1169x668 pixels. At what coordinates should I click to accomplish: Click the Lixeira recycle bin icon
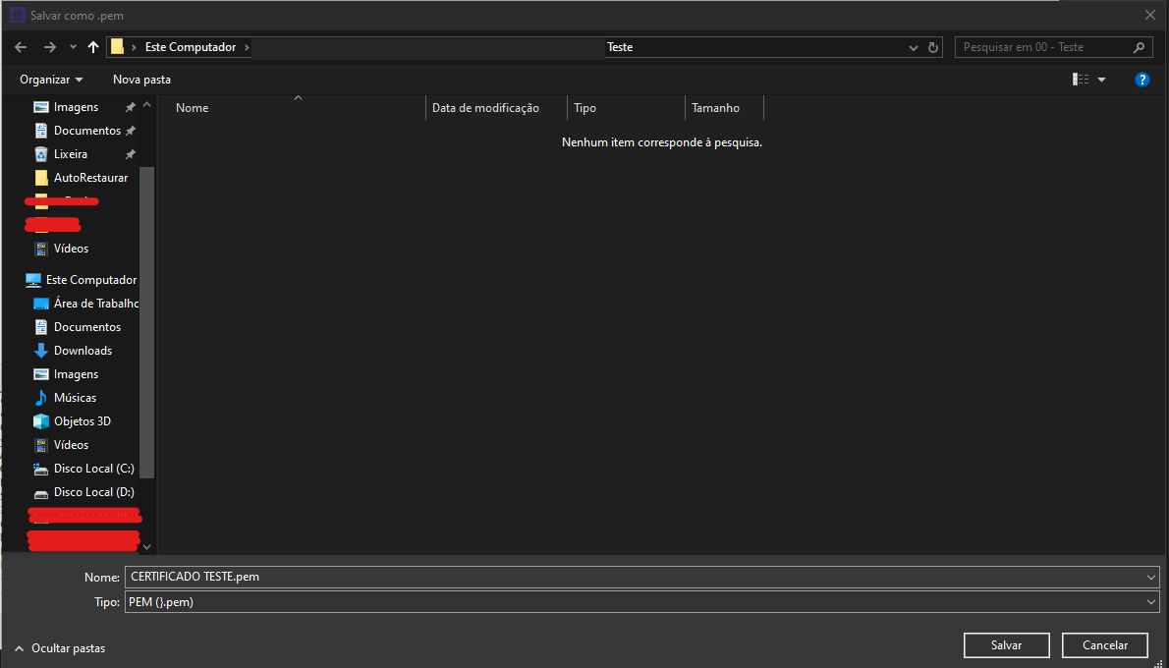tap(41, 154)
